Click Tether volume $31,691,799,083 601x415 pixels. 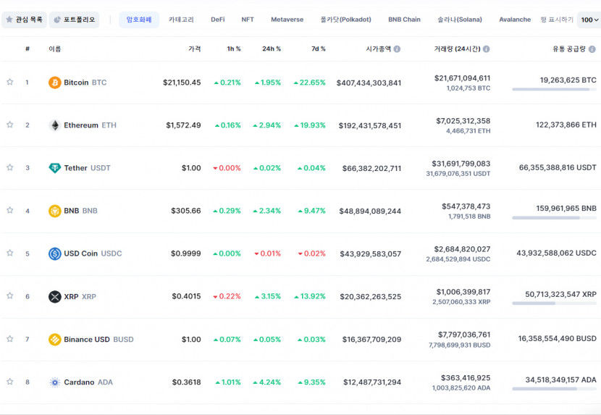pyautogui.click(x=461, y=164)
